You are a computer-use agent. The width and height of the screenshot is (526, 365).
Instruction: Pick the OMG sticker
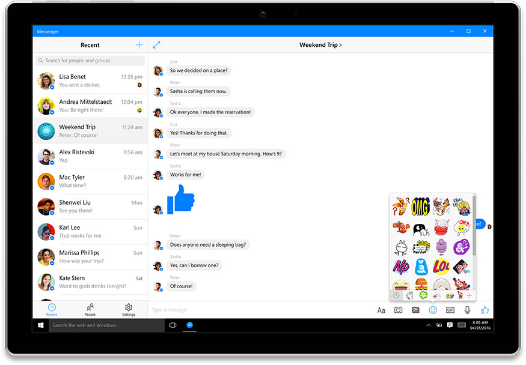coord(420,207)
